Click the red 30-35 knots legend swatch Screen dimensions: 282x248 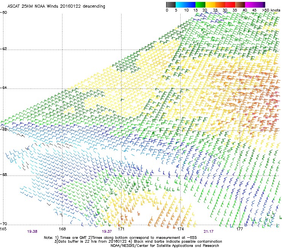pos(230,5)
